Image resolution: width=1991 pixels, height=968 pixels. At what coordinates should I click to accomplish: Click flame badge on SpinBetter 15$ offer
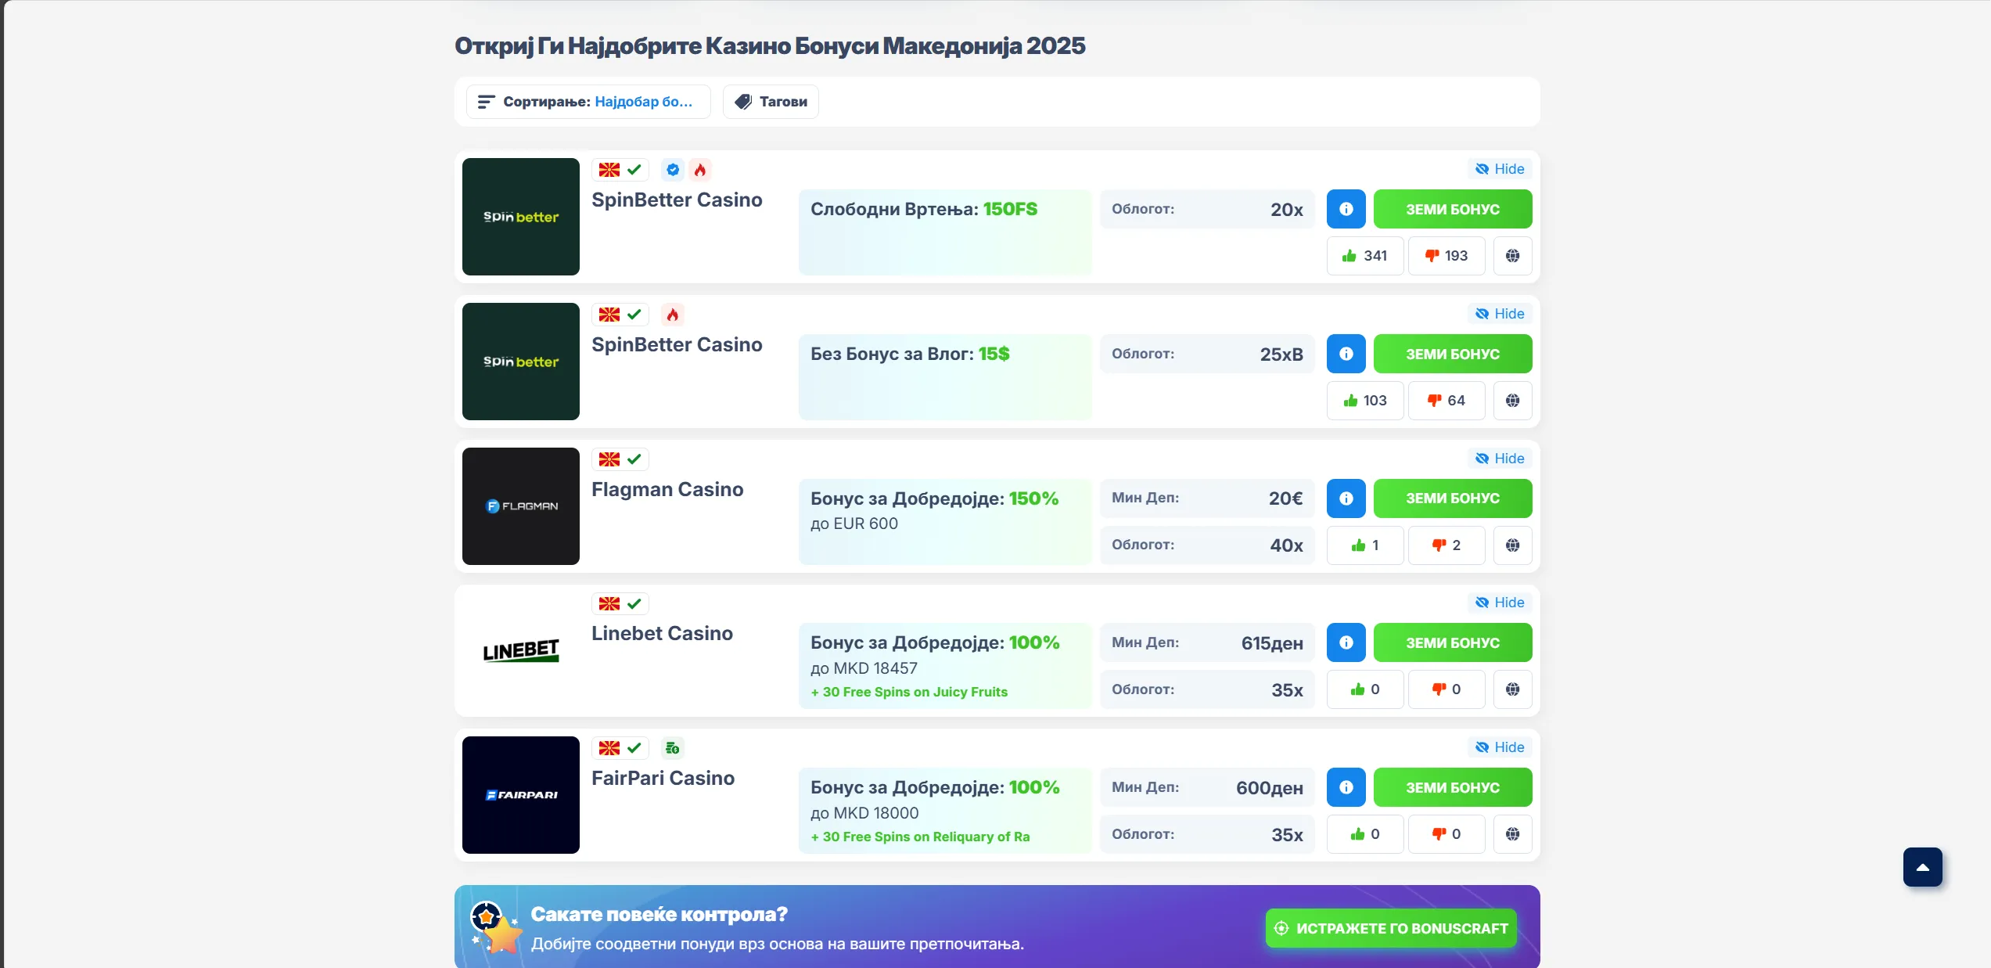(673, 315)
